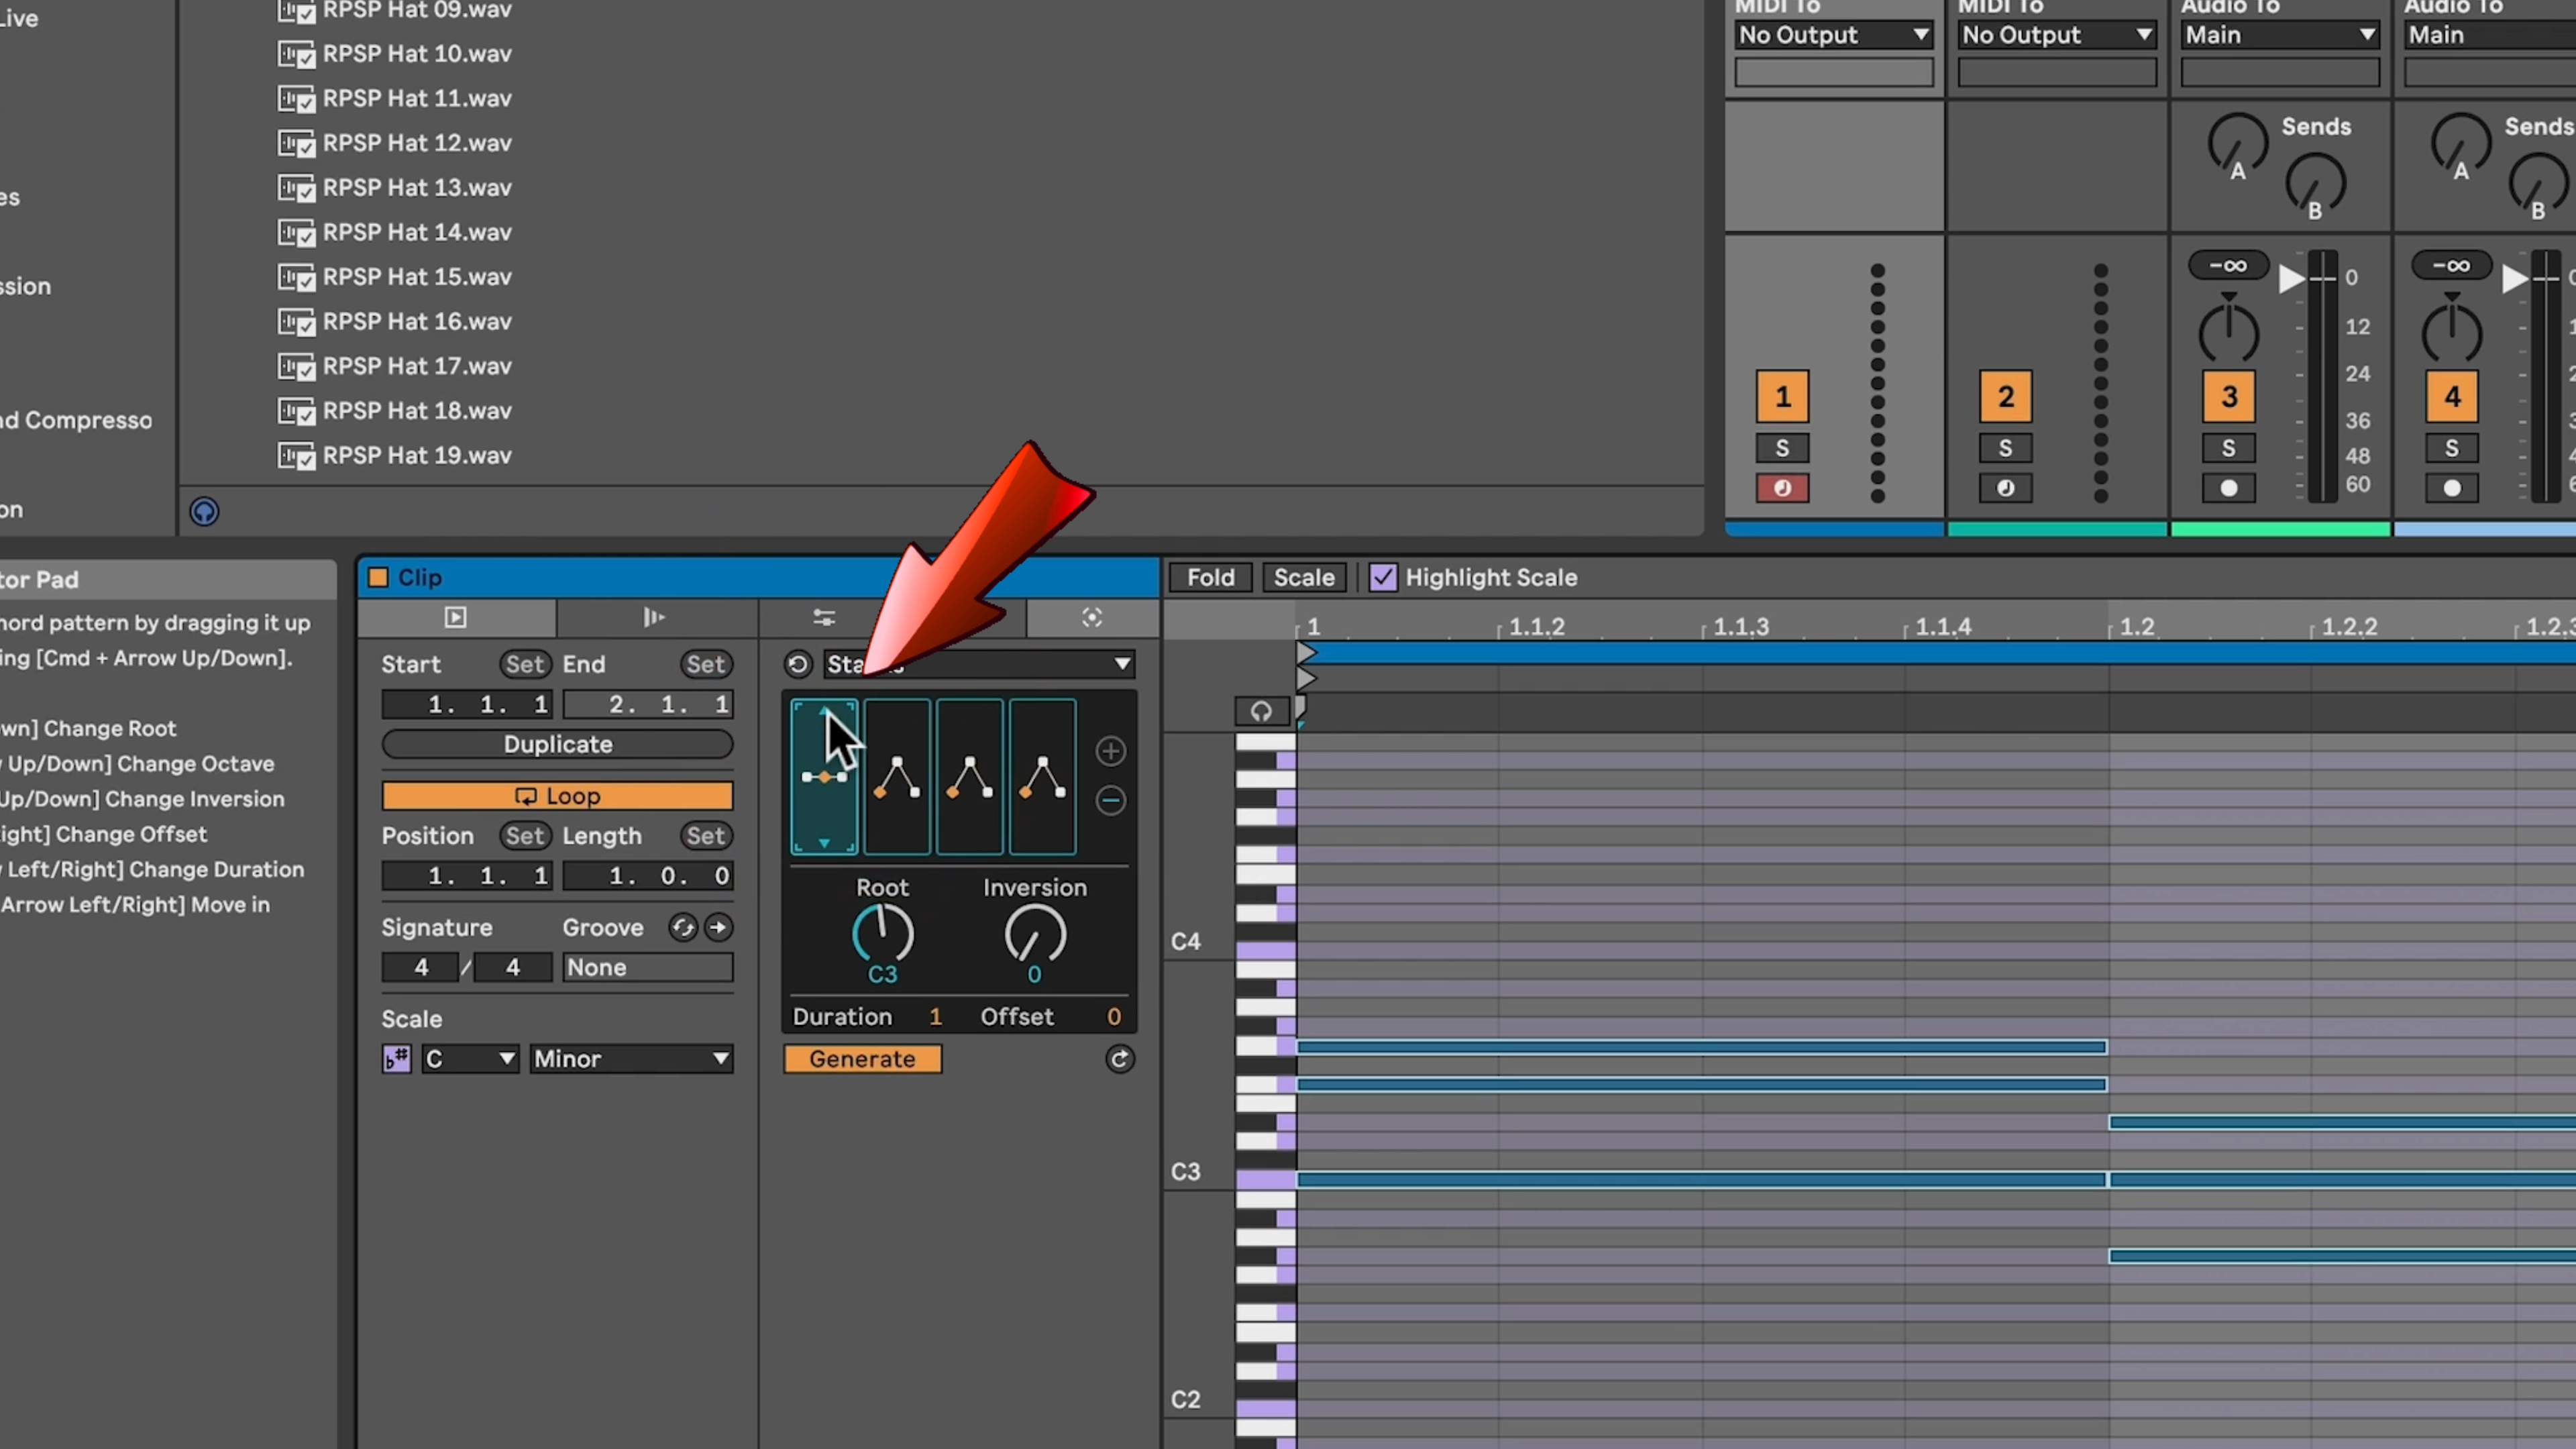The height and width of the screenshot is (1449, 2576).
Task: Enable Loop for the MIDI clip
Action: 555,793
